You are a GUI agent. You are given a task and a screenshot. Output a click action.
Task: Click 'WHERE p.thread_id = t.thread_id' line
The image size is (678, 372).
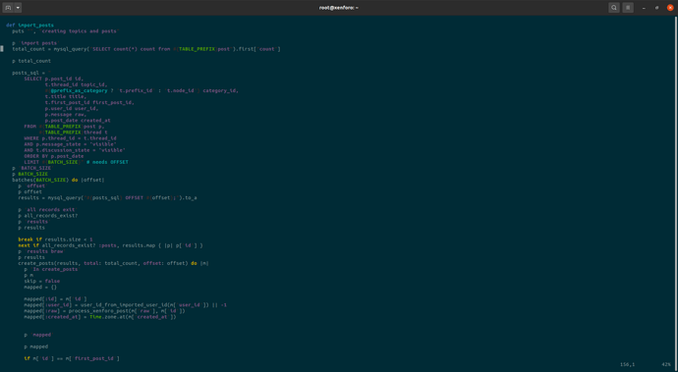point(70,138)
